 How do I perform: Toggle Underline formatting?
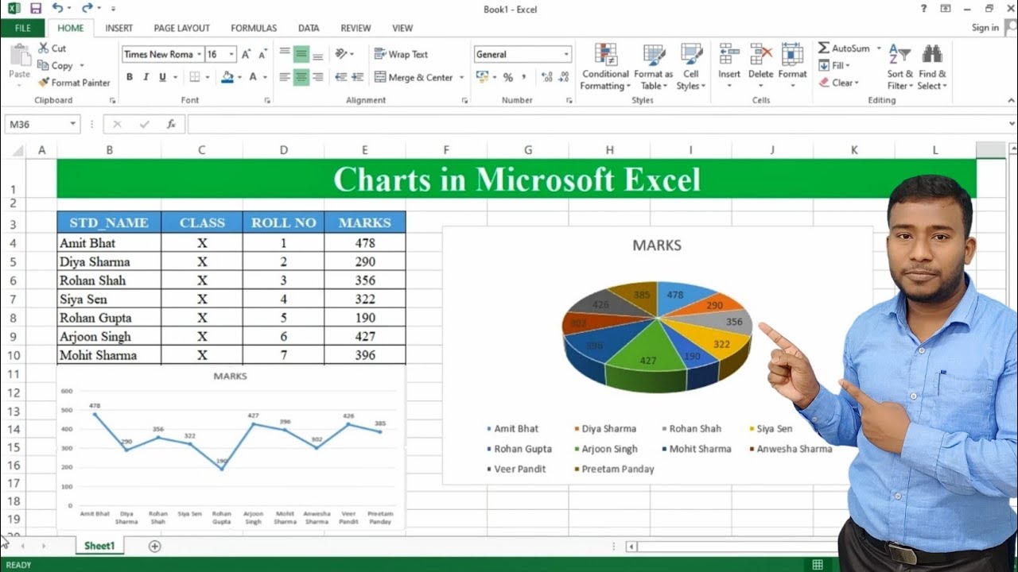coord(162,77)
